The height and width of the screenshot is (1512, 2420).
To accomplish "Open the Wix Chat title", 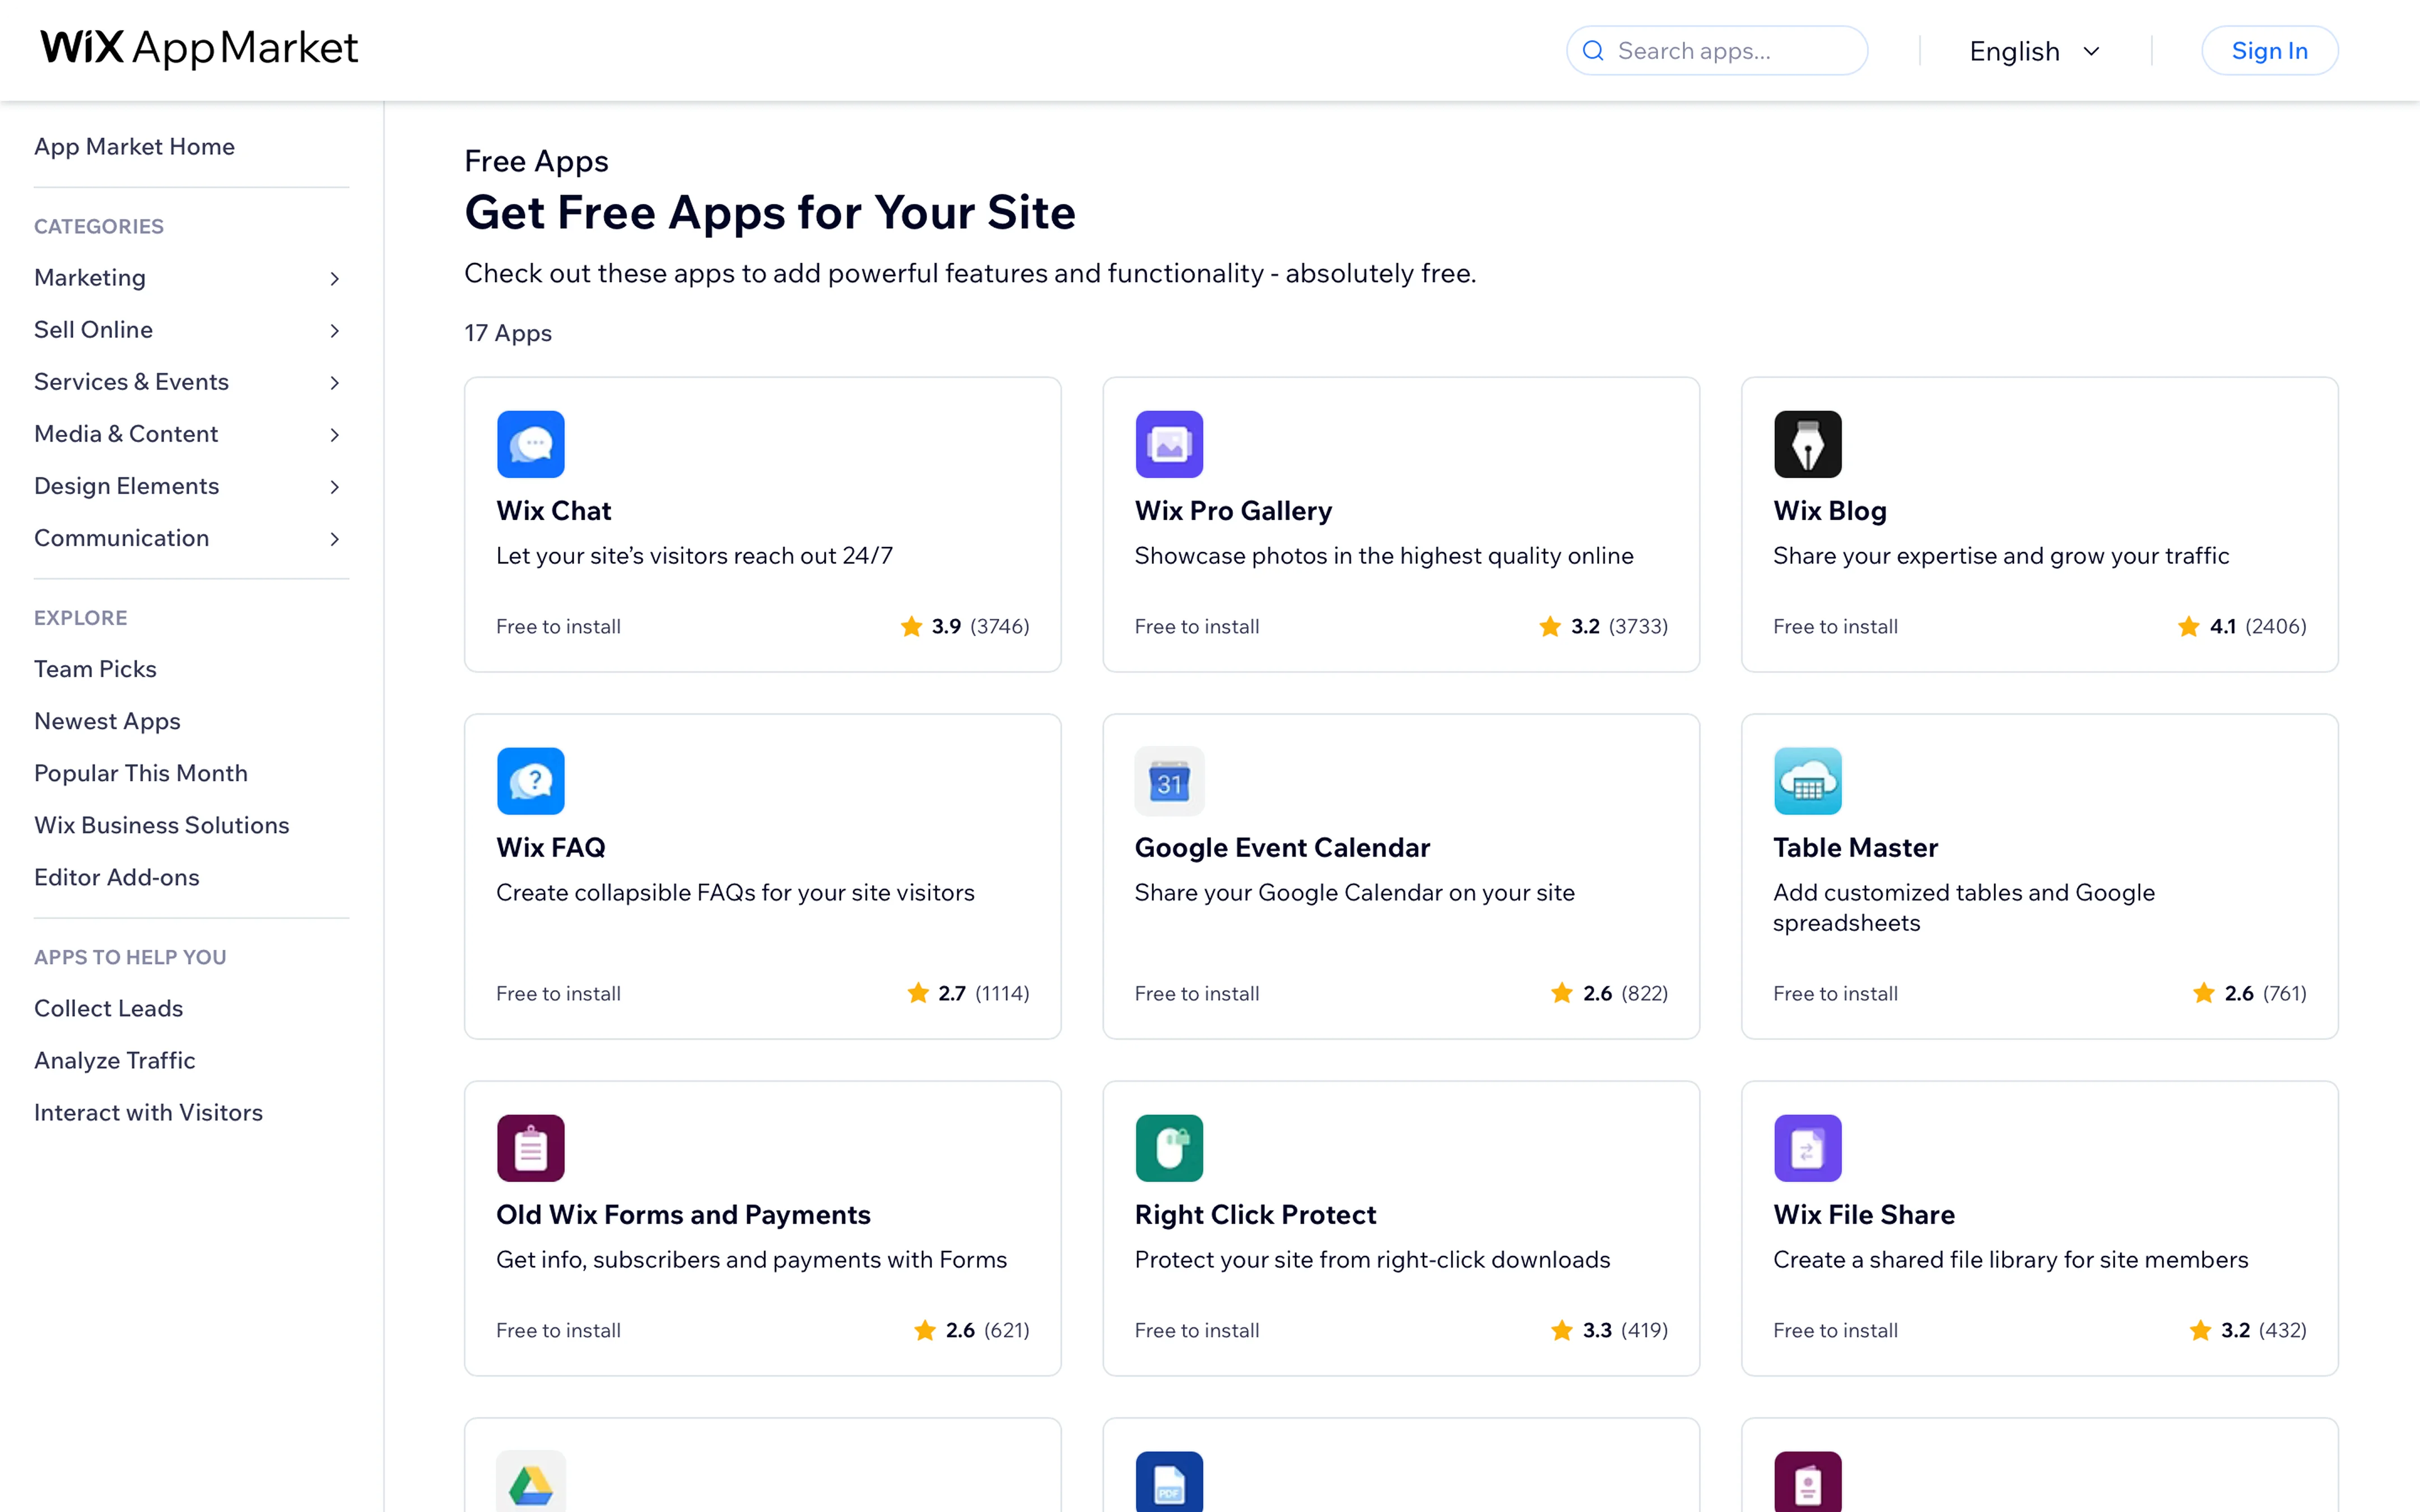I will [x=553, y=510].
